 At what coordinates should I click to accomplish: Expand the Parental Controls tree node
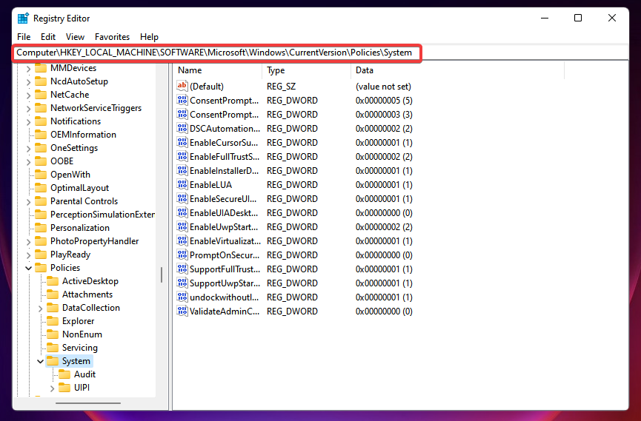[28, 202]
